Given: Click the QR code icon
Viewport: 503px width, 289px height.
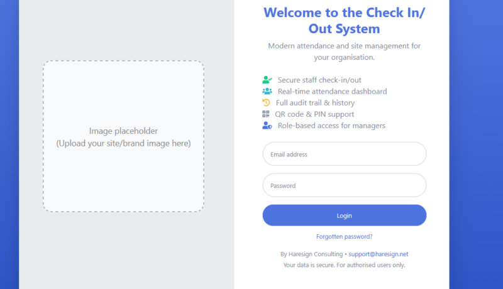Looking at the screenshot, I should (266, 114).
